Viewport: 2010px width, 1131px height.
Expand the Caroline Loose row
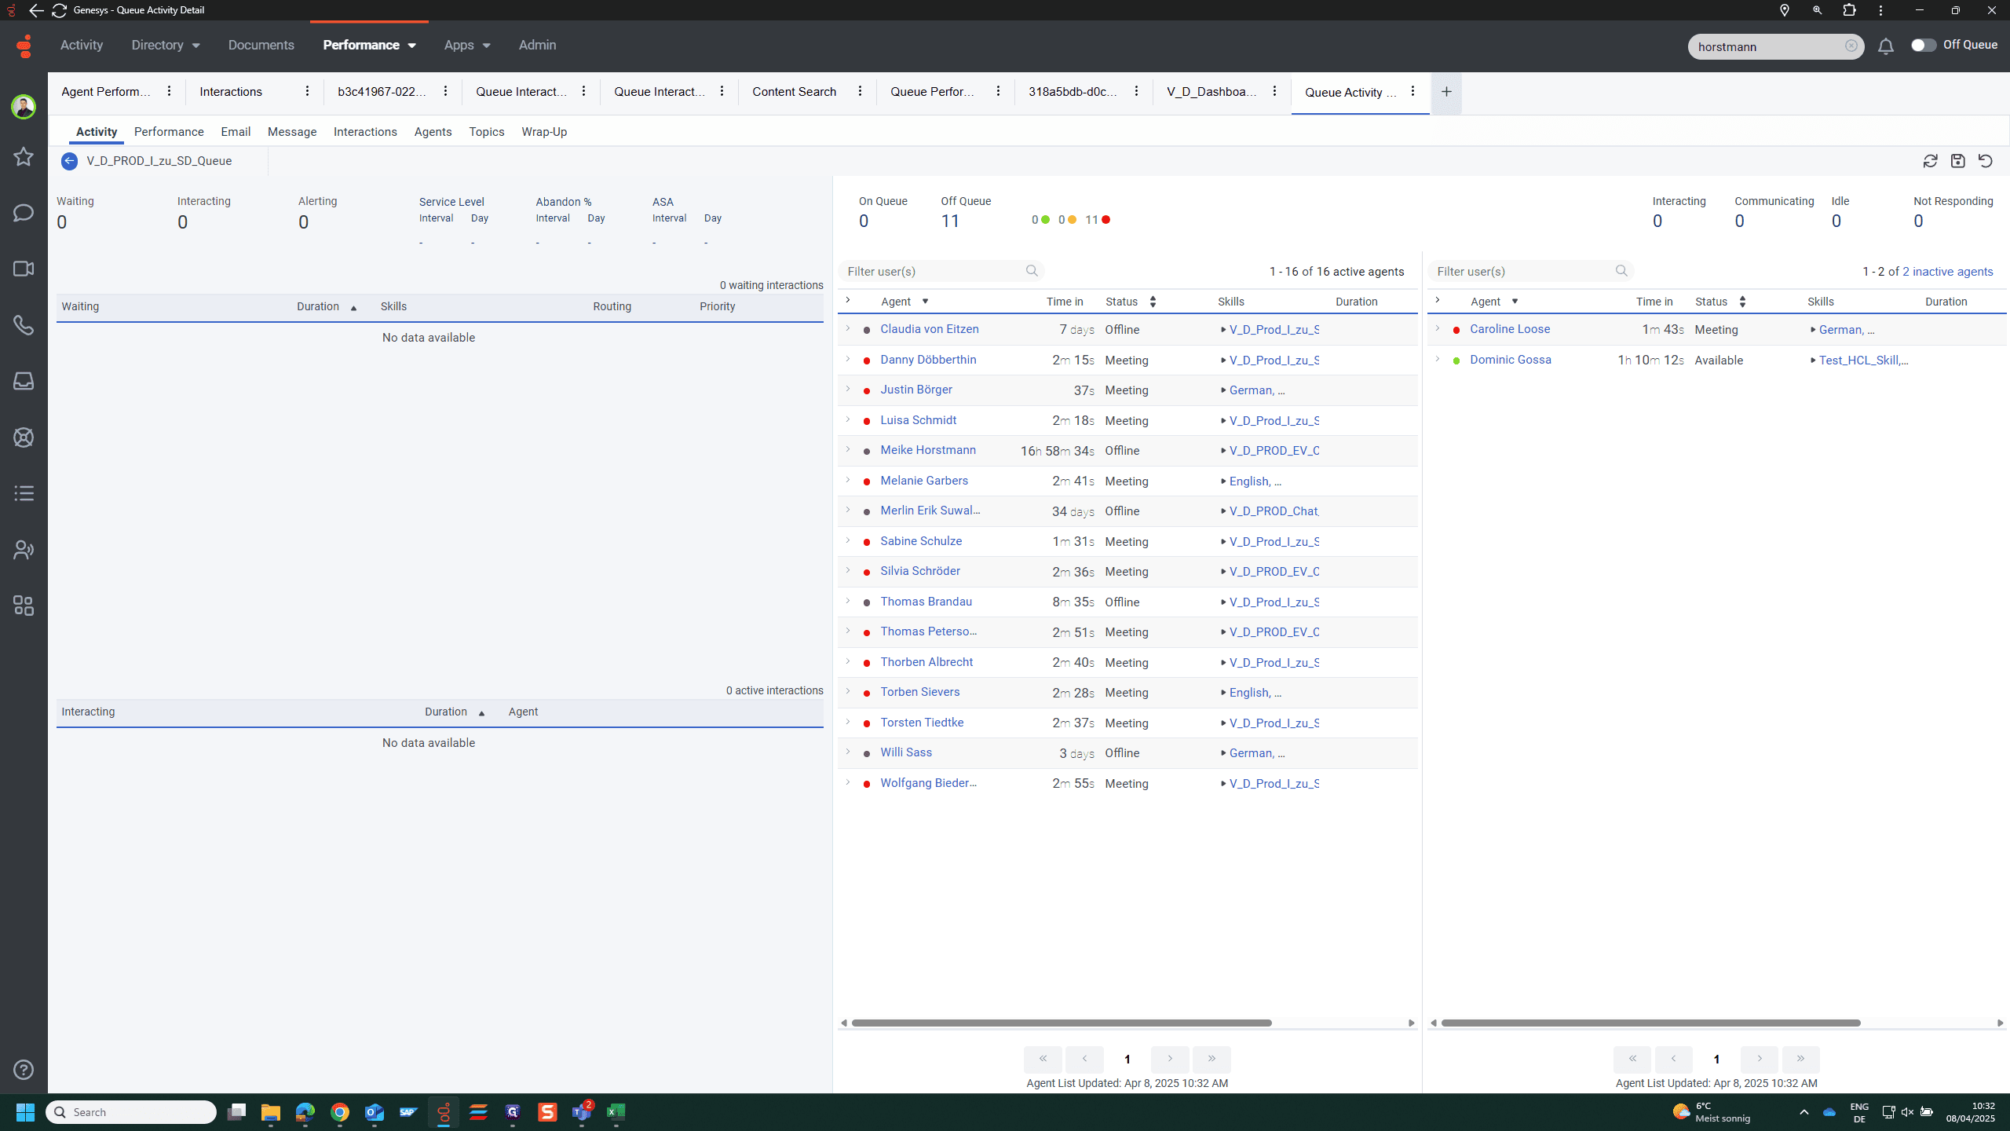pos(1437,329)
